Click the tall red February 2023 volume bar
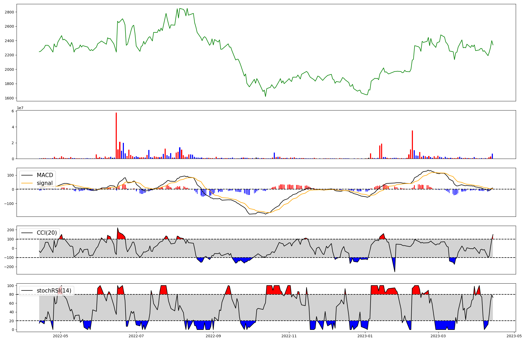 coord(412,145)
